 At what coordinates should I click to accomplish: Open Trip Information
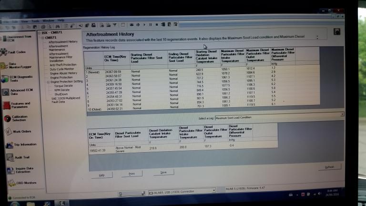[x=21, y=144]
